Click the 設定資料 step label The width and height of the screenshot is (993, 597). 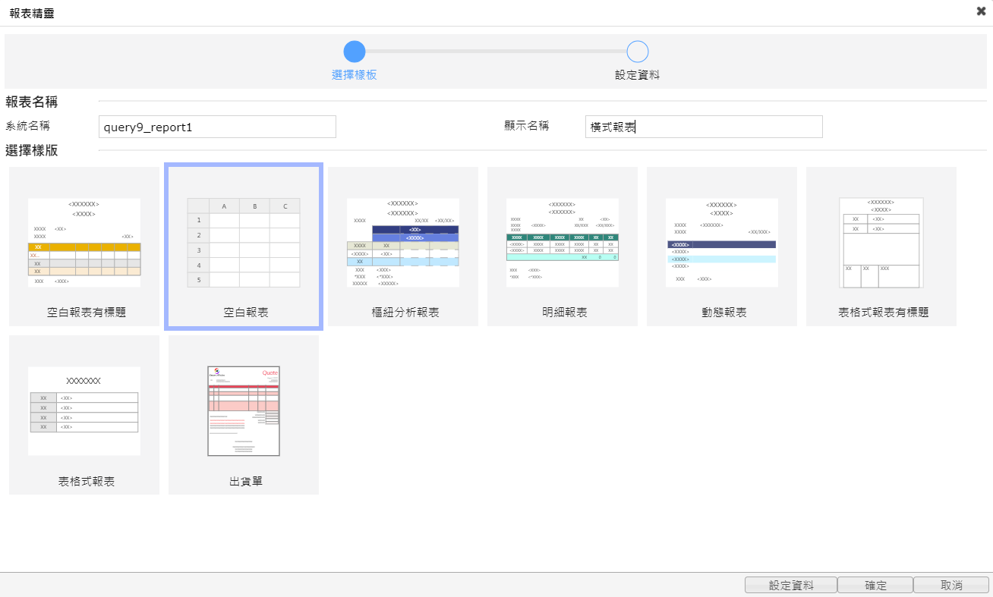[638, 75]
